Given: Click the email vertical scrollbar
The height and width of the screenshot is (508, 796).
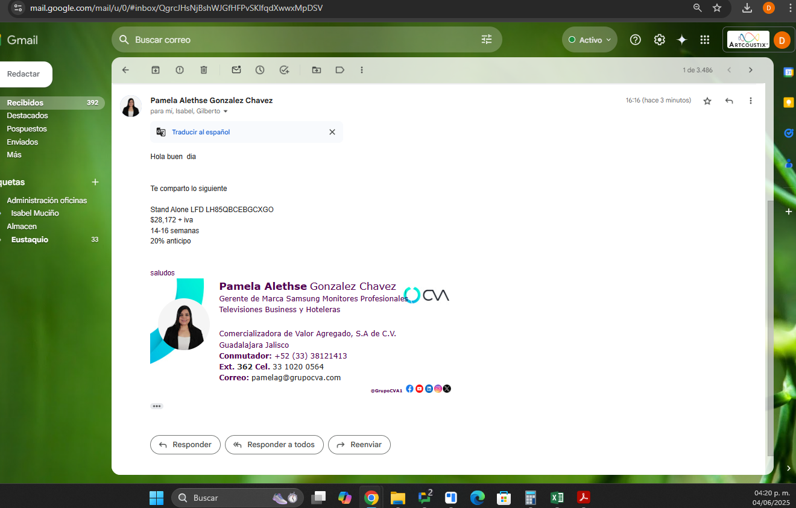Looking at the screenshot, I should [x=769, y=328].
